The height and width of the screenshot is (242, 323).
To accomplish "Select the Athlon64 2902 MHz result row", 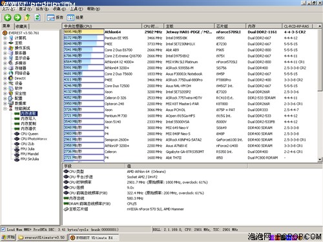I will pyautogui.click(x=191, y=32).
